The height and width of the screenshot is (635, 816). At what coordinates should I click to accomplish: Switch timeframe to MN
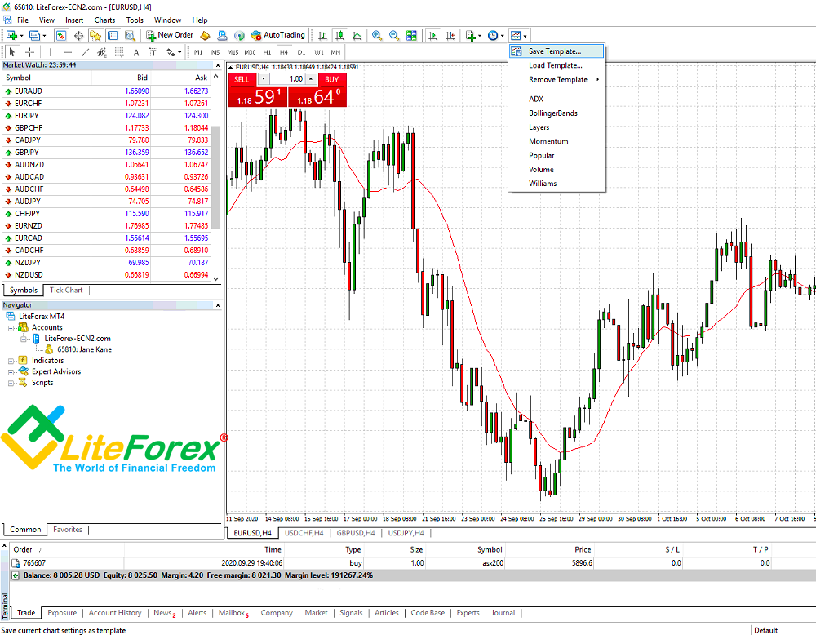coord(335,52)
